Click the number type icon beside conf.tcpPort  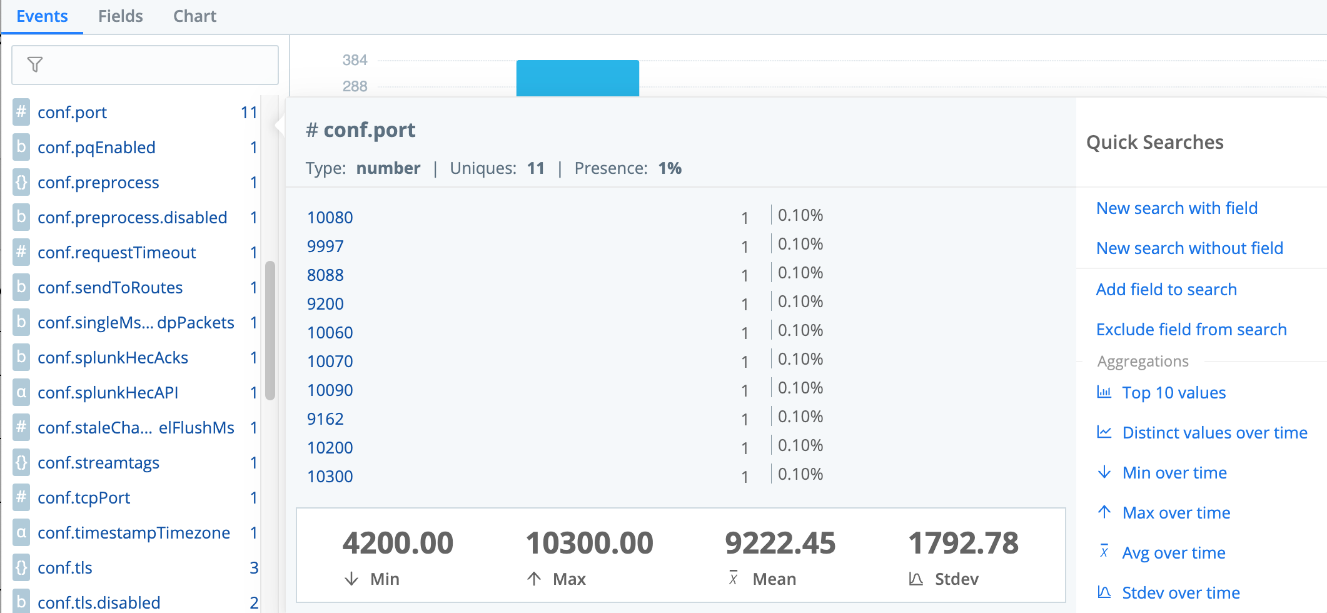pyautogui.click(x=21, y=497)
